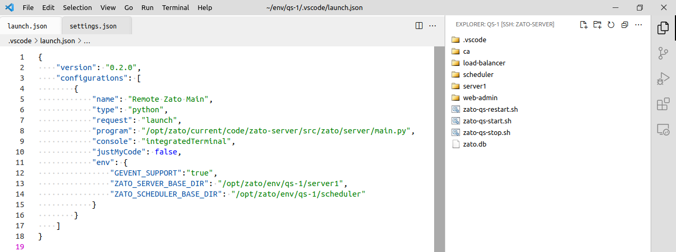Screen dimensions: 676x252
Task: Click the New File icon in Explorer
Action: point(584,25)
